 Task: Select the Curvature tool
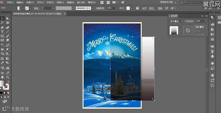click(8, 28)
